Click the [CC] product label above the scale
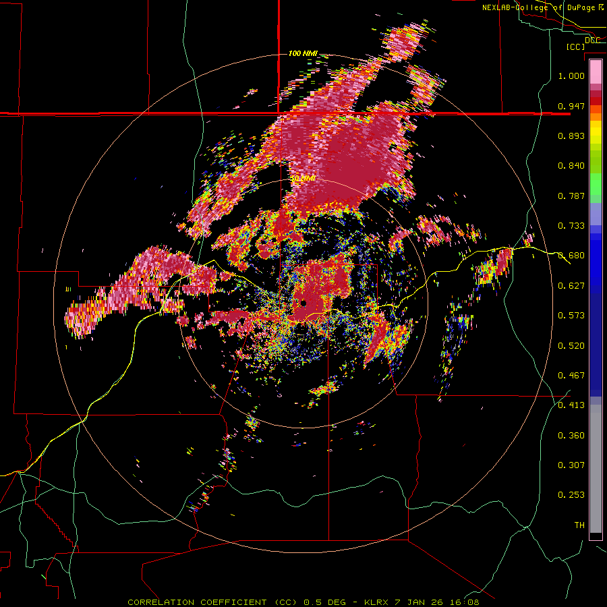Image resolution: width=607 pixels, height=607 pixels. (575, 47)
